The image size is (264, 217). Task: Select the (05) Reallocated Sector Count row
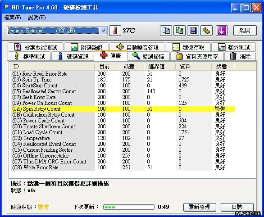point(123,91)
